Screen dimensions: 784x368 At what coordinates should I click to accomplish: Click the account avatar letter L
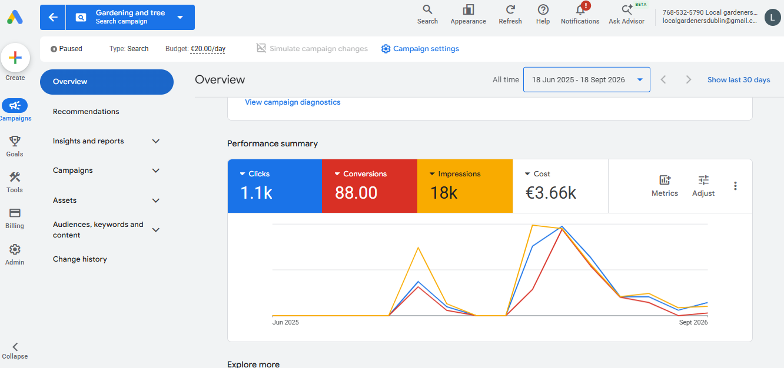[x=773, y=17]
